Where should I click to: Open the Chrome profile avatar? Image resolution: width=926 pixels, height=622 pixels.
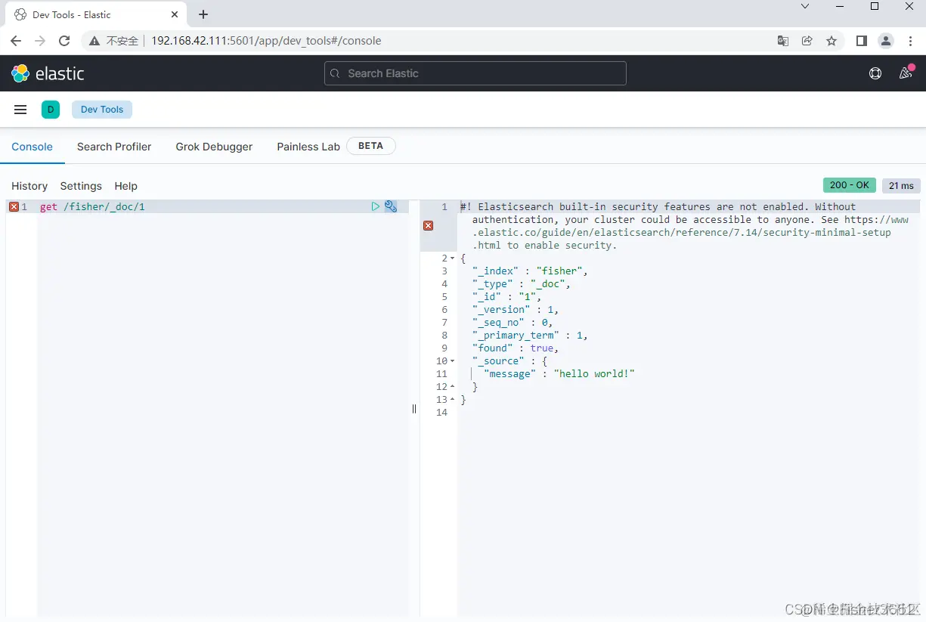(x=887, y=41)
